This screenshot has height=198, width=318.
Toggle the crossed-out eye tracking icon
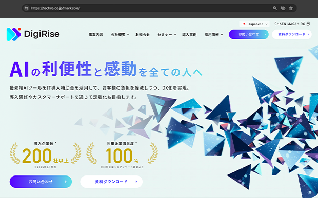click(283, 8)
